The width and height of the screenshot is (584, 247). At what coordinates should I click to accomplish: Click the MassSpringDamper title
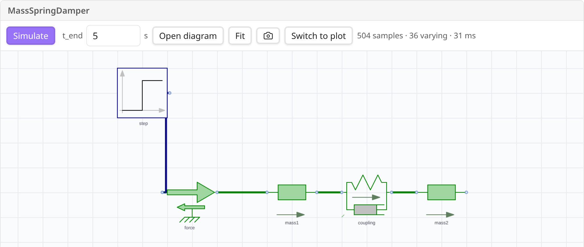coord(49,11)
